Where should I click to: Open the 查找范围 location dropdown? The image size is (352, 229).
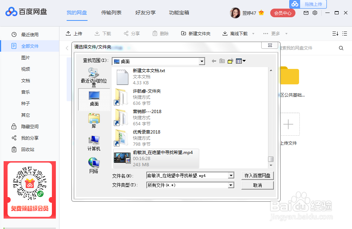(x=202, y=61)
